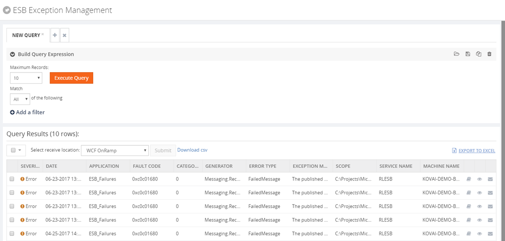The image size is (505, 241).
Task: Click the SCOPE column header
Action: 354,166
